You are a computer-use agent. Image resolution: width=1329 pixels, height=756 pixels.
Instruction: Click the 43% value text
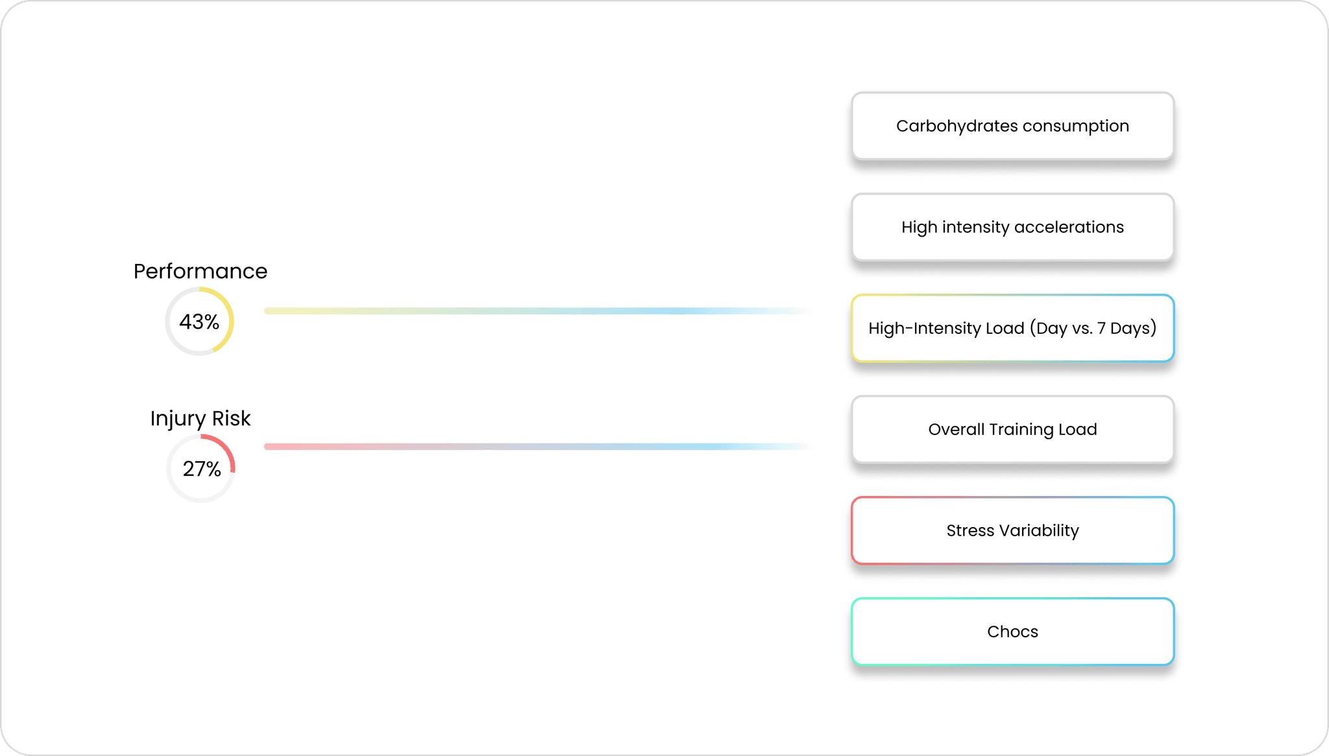(x=199, y=322)
